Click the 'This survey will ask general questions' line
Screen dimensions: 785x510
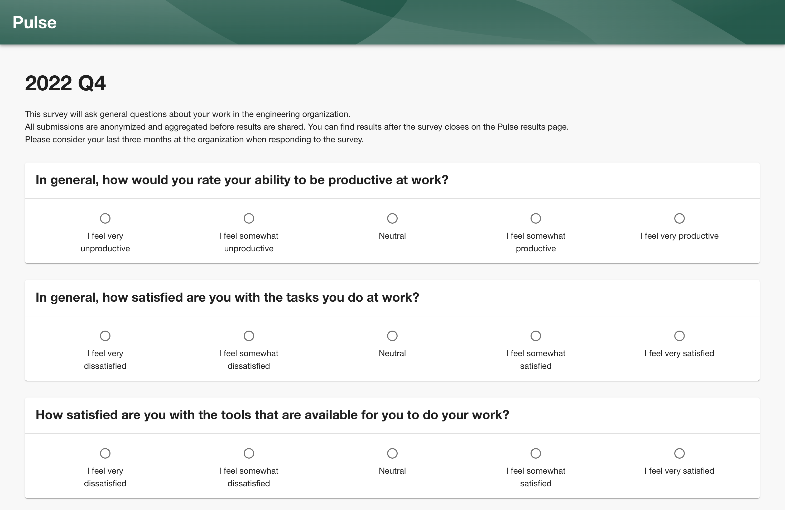(x=188, y=114)
